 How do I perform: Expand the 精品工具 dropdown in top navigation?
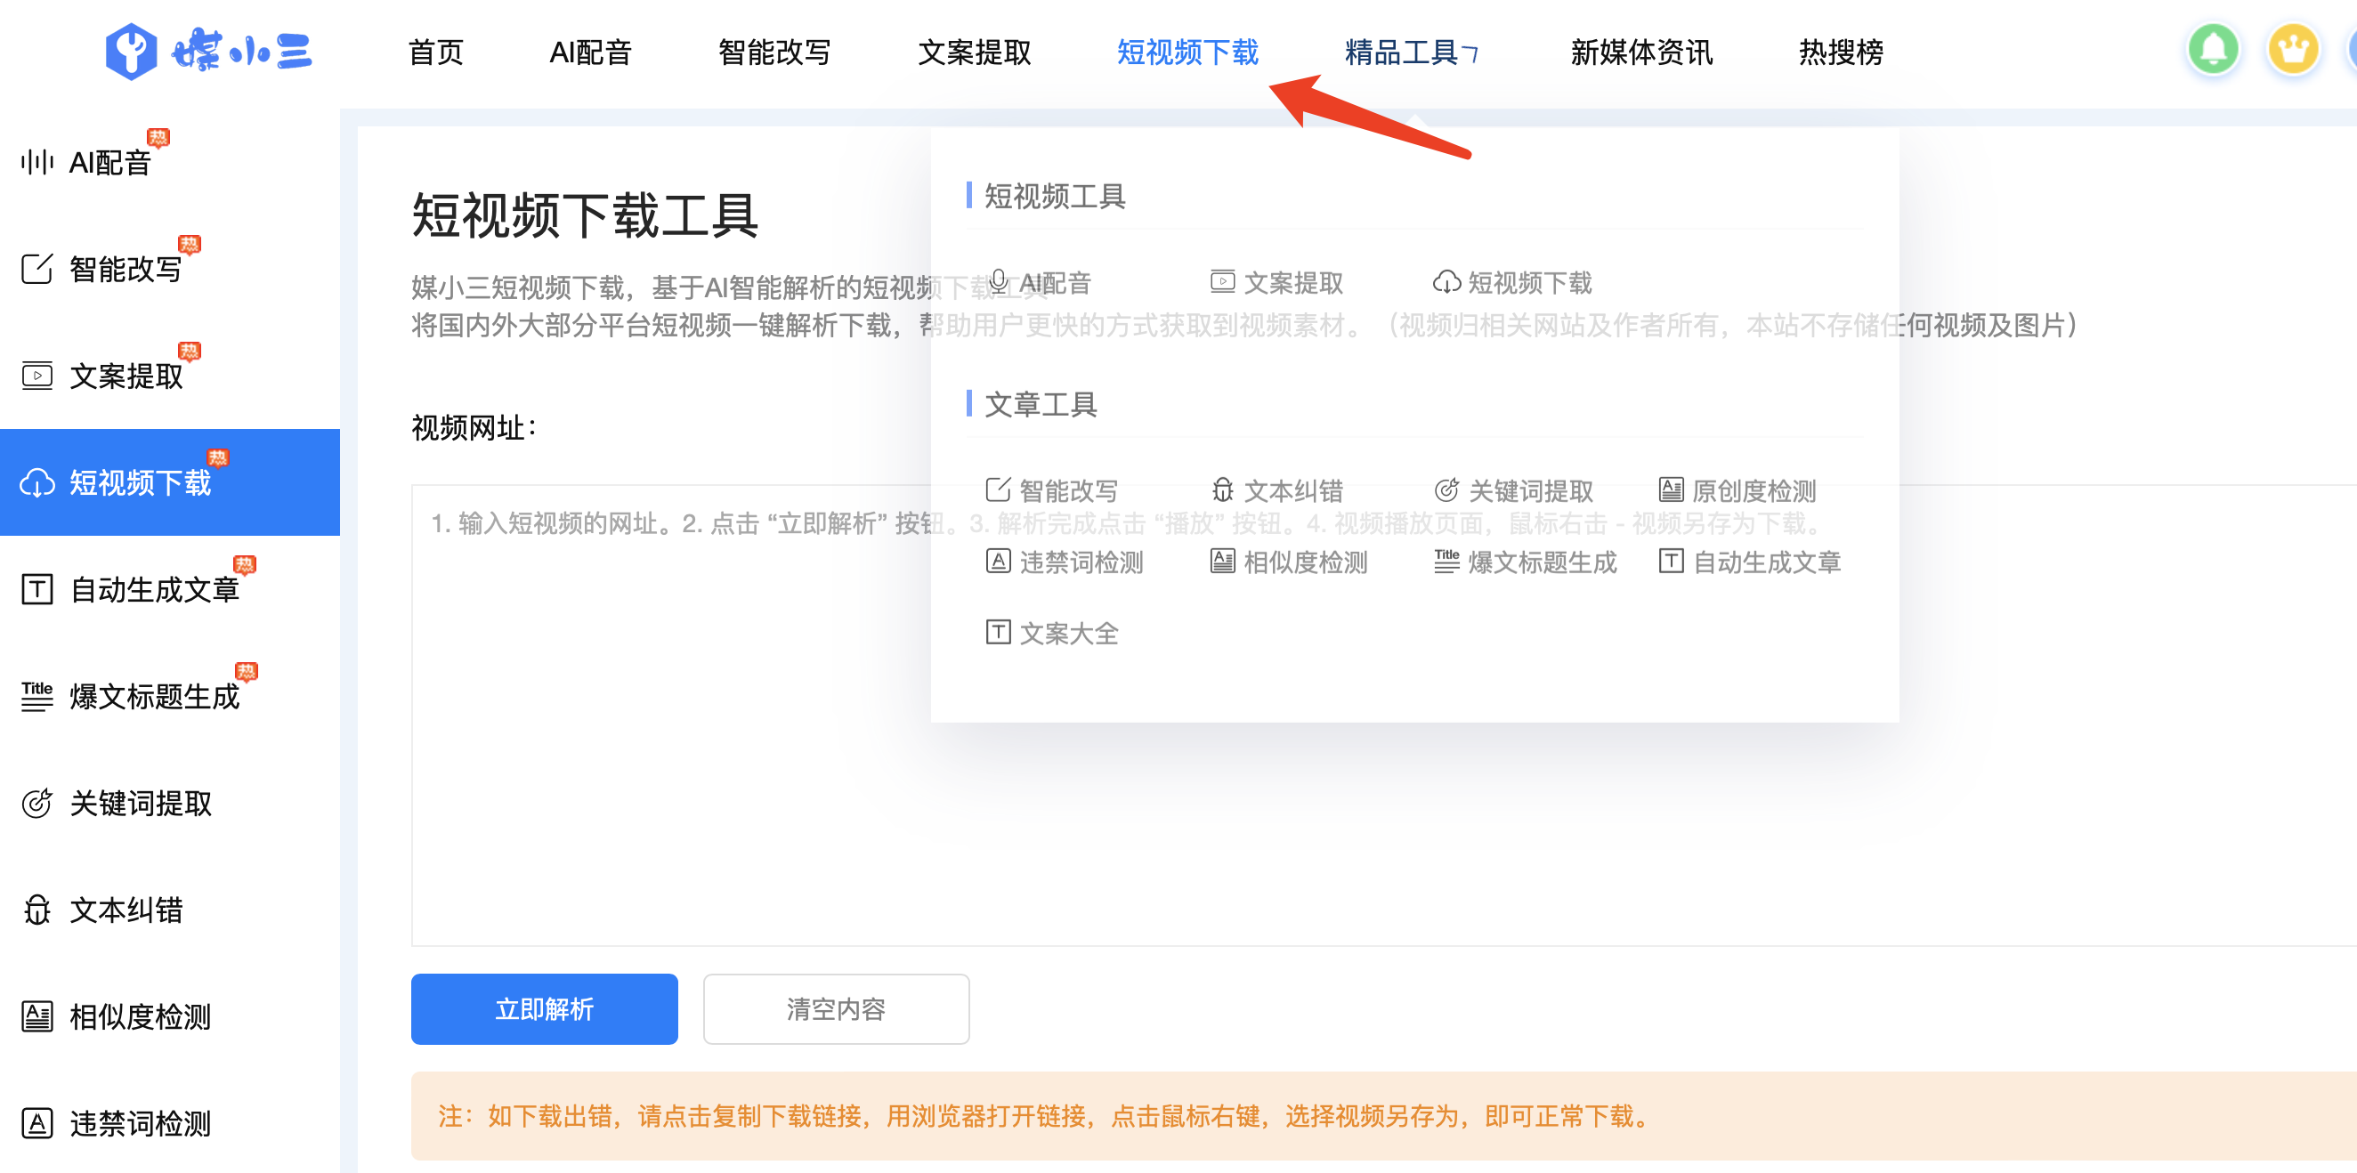[x=1410, y=53]
